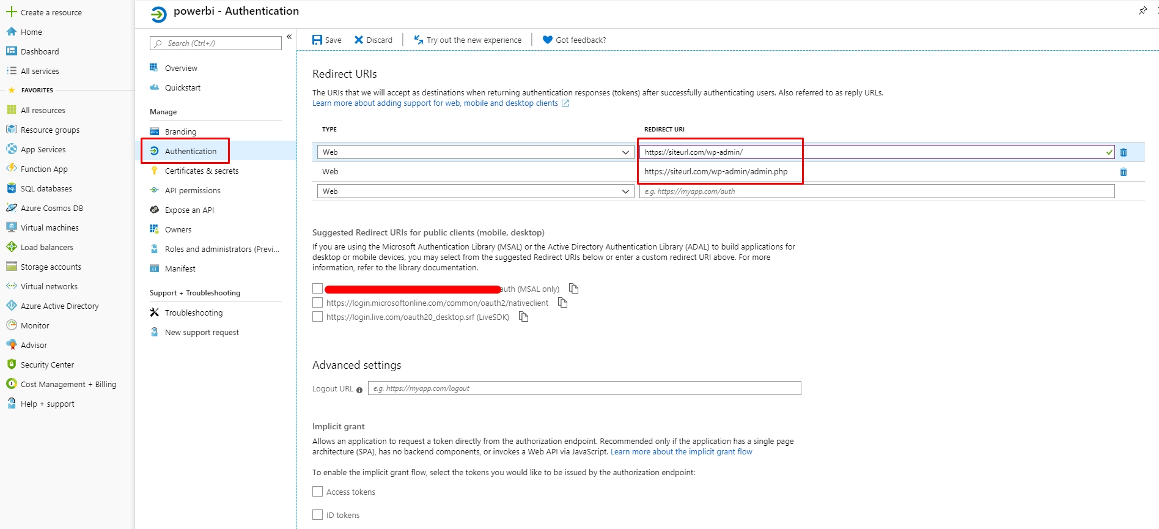Click Got feedback? in the toolbar
The width and height of the screenshot is (1159, 529).
[574, 40]
